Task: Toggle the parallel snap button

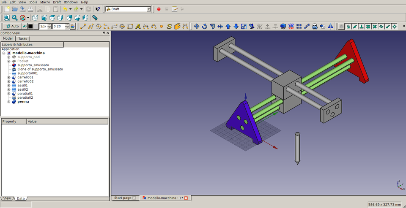Action: click(381, 26)
